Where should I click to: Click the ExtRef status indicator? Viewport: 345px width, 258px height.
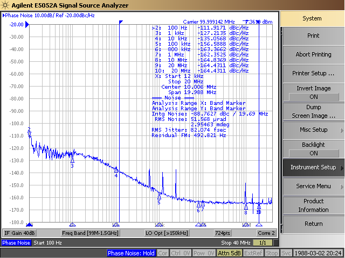click(253, 253)
